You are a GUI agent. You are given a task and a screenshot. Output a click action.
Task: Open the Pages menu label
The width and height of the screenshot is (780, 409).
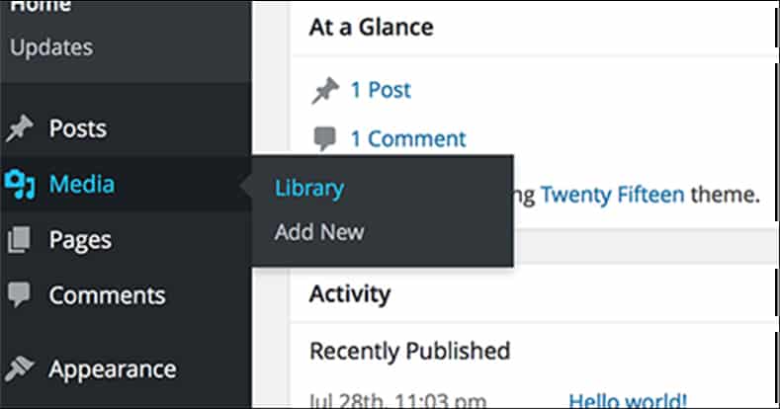(x=80, y=240)
